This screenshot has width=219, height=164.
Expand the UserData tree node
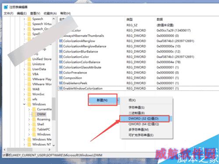click(x=24, y=69)
